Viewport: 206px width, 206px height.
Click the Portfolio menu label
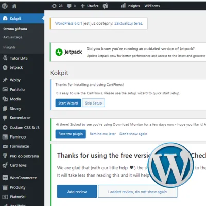point(17,90)
